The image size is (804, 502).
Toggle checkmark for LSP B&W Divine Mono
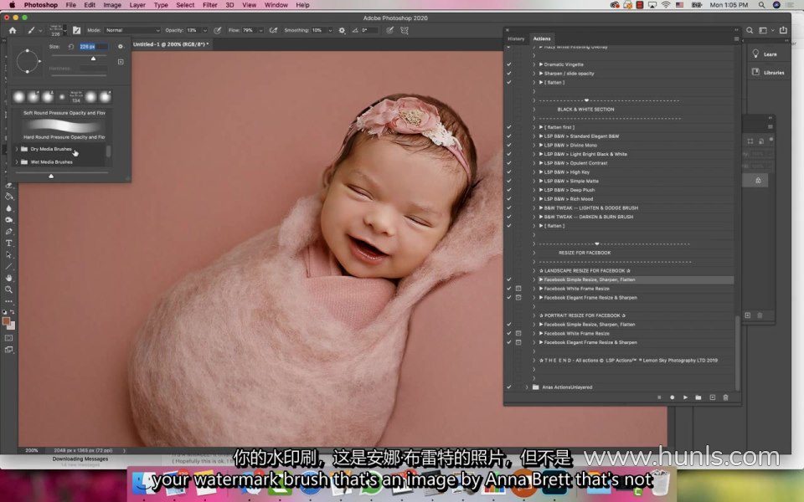coord(508,146)
